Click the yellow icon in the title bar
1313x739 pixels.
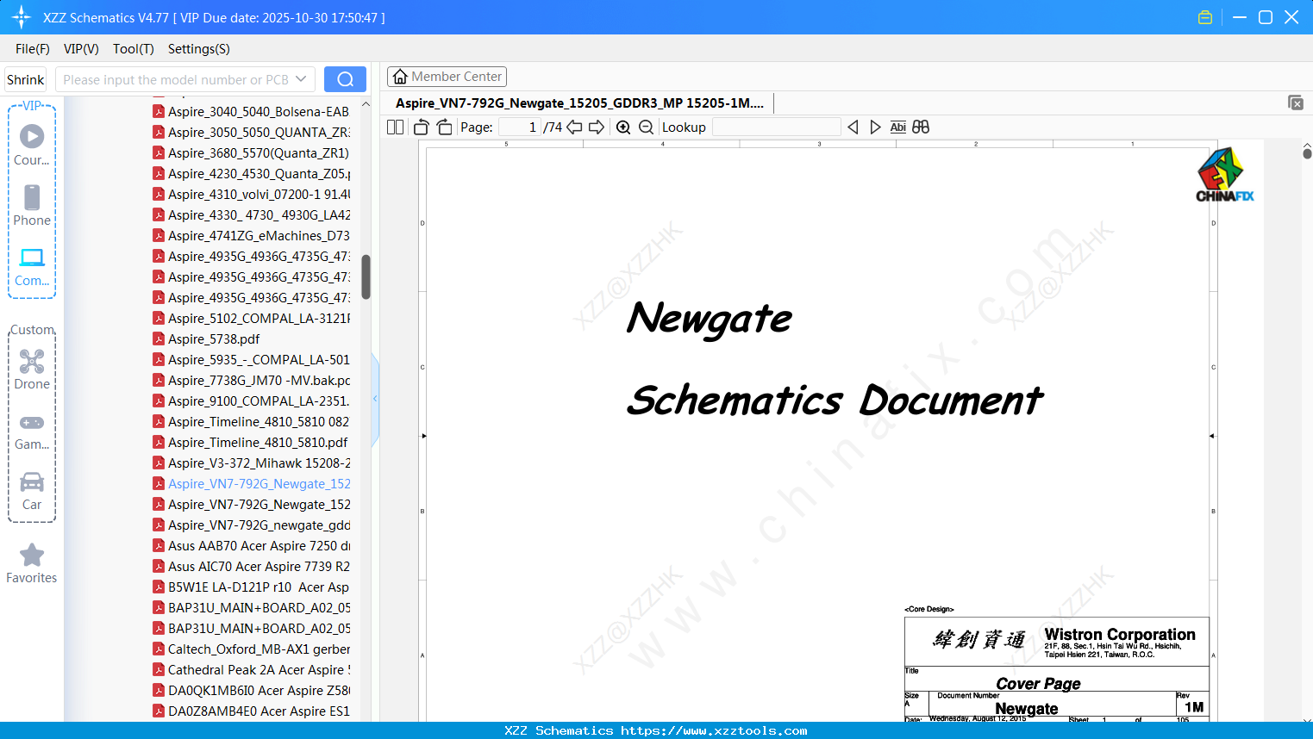(x=1205, y=17)
